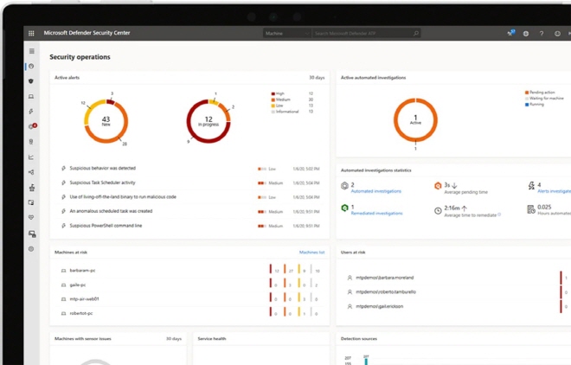Focus the Search Microsoft Defender ATP field
This screenshot has width=571, height=365.
coord(366,33)
